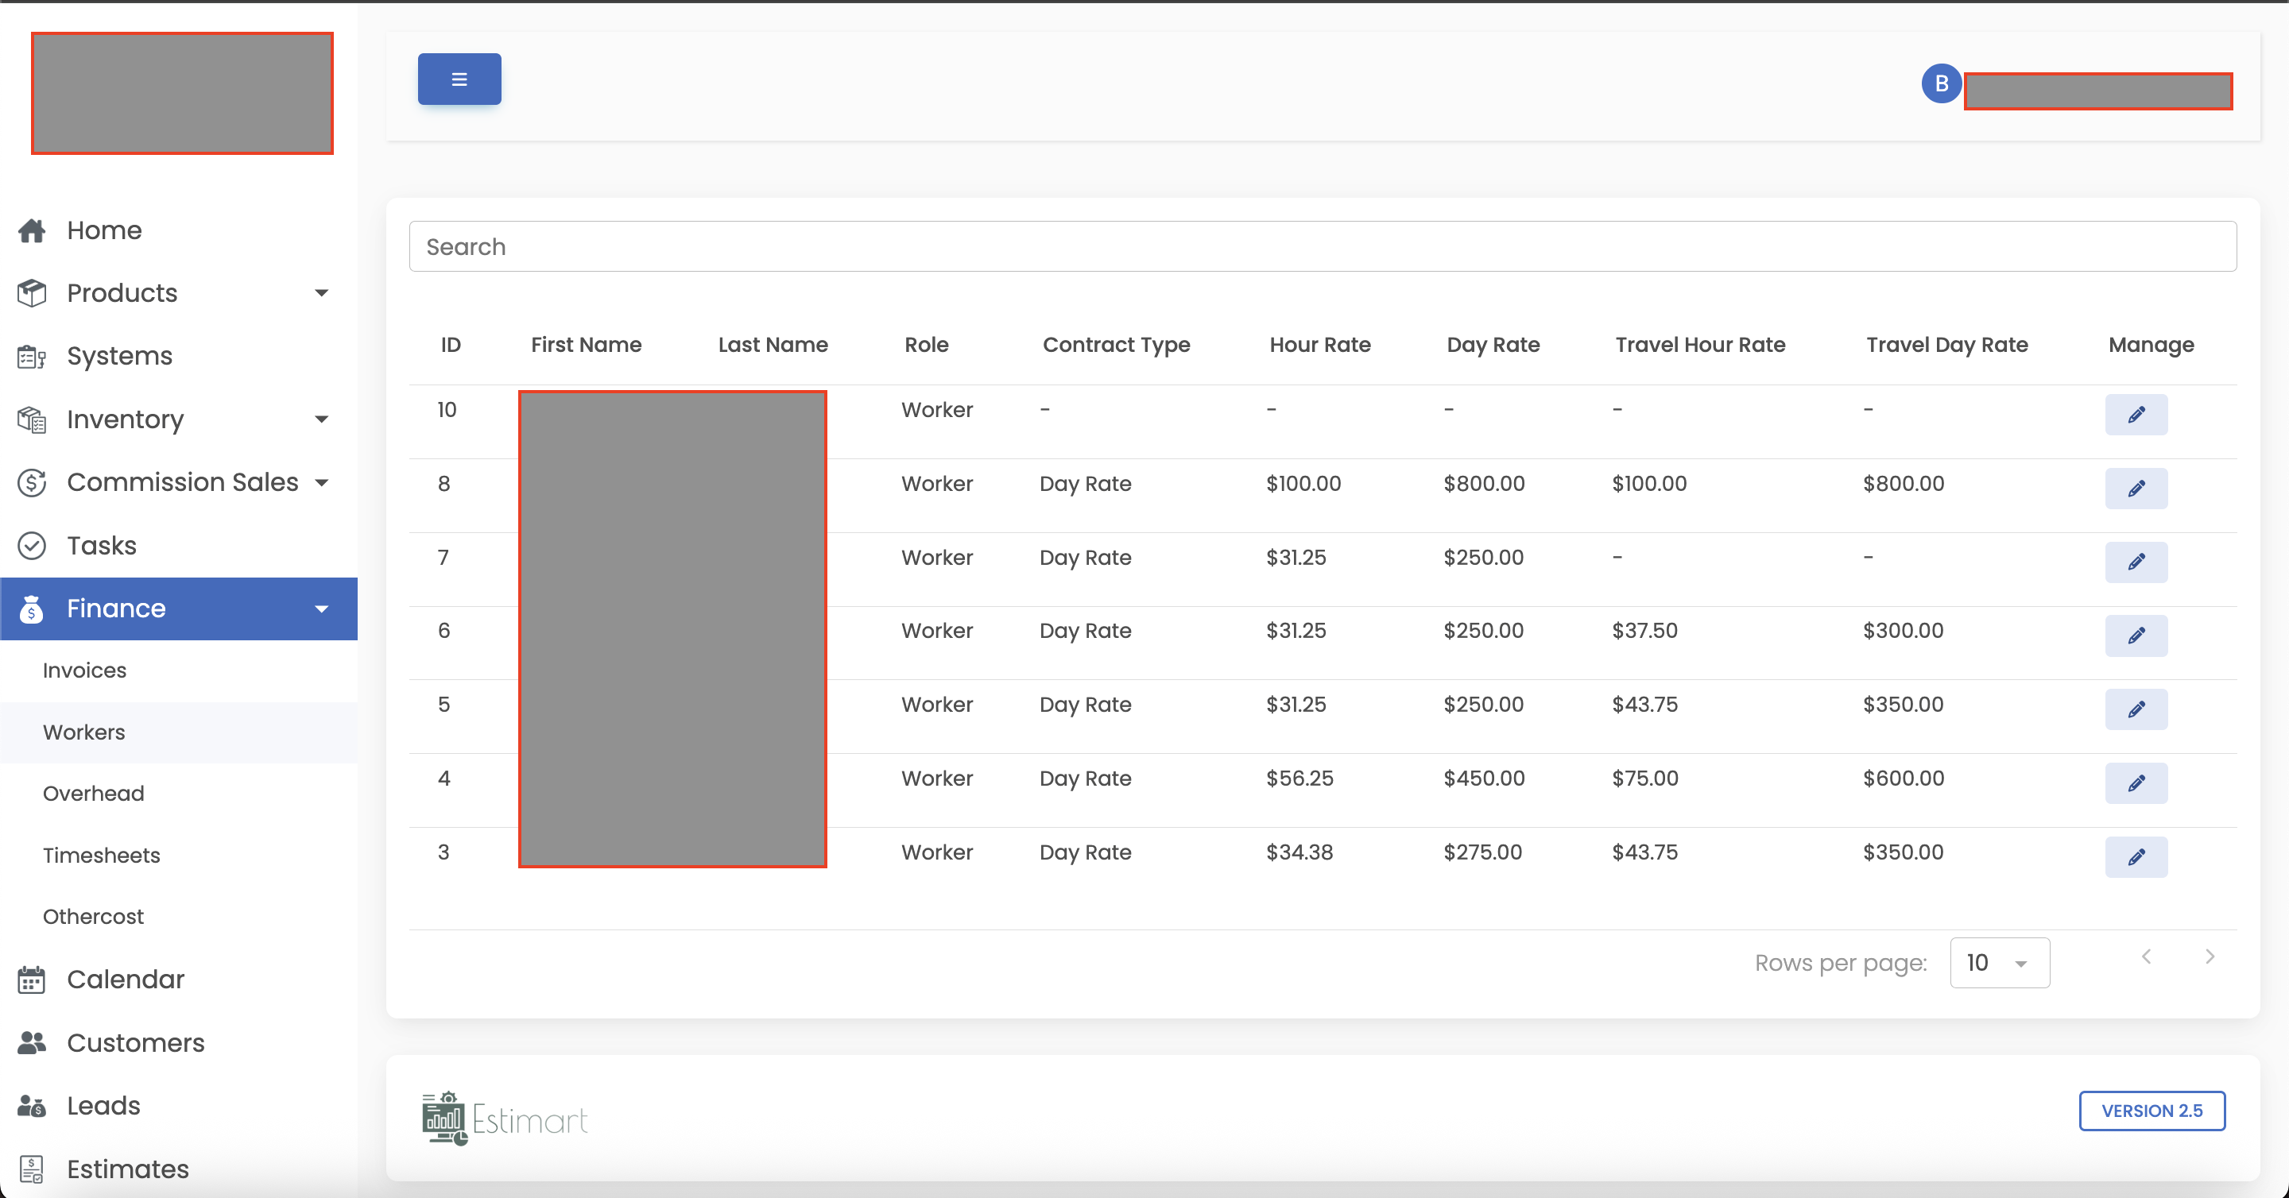Select Workers in the Finance submenu

point(83,732)
